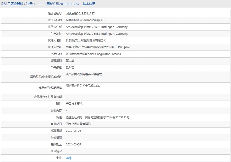Click the 生效日期 row label
This screenshot has width=231, height=162.
(x=56, y=138)
